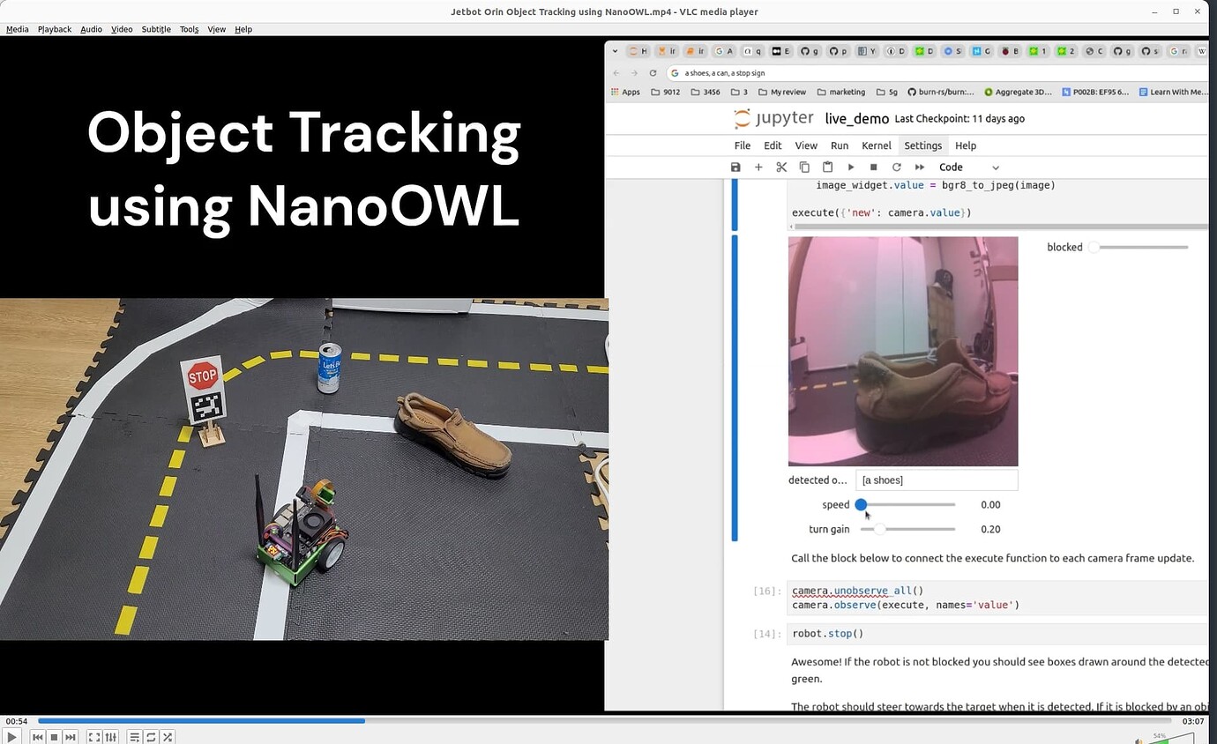Open the Learn With Me bookmark
Viewport: 1217px width, 744px height.
[1174, 92]
